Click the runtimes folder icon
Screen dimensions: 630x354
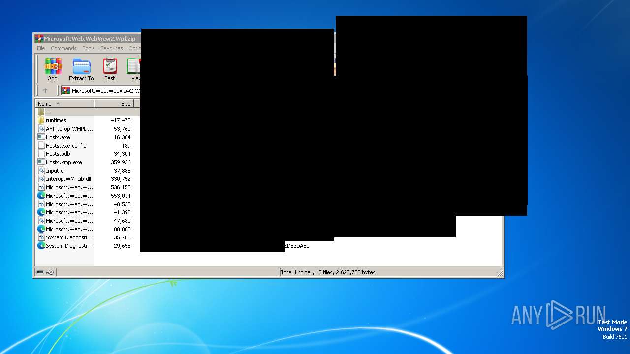(41, 120)
